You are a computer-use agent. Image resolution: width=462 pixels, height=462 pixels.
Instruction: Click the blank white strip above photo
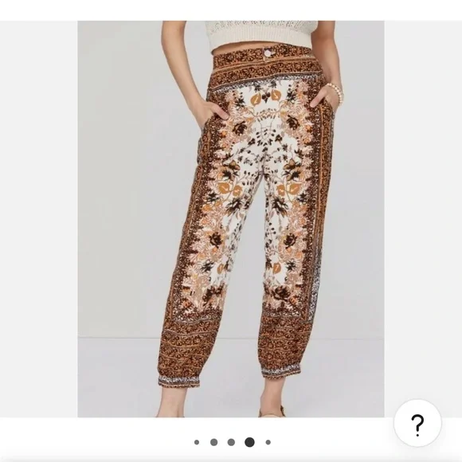(231, 10)
